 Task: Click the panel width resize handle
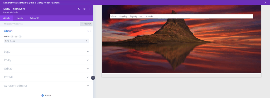(x=93, y=78)
